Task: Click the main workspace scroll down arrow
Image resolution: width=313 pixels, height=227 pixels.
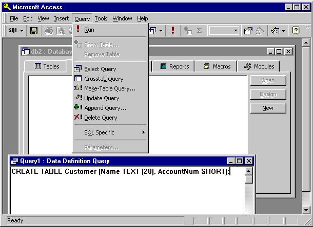Action: click(306, 210)
